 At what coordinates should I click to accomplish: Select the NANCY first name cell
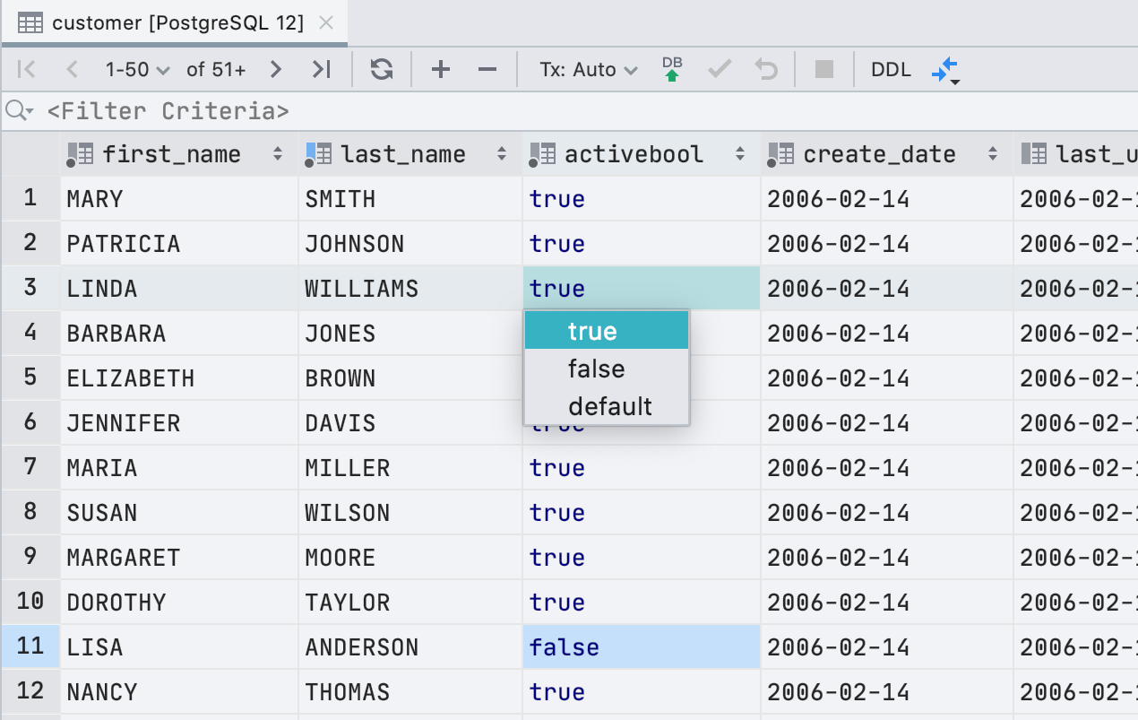[179, 691]
